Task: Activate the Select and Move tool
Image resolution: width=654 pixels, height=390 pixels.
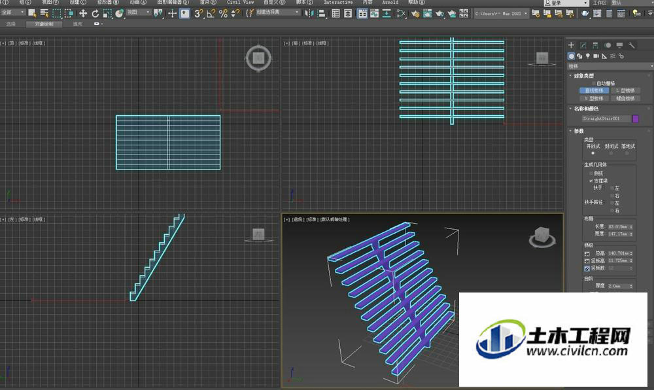Action: [83, 13]
